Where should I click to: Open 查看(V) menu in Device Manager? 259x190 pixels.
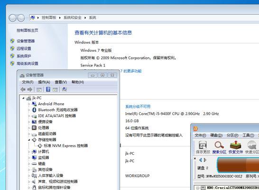coord(61,82)
